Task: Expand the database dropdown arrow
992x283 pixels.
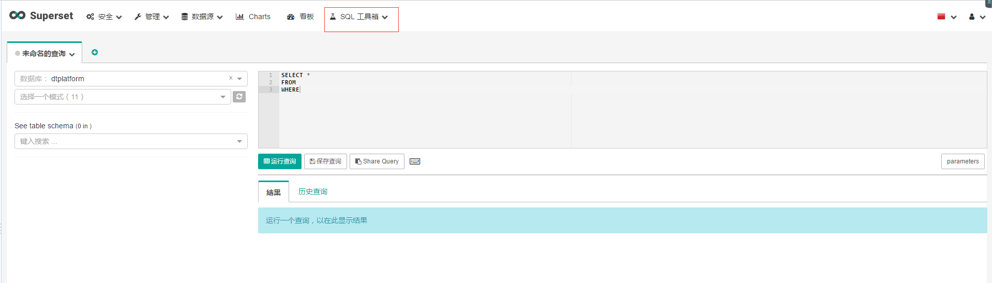Action: pos(239,79)
